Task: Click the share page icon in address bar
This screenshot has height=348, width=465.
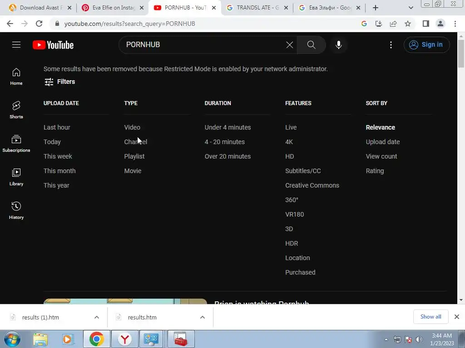Action: coord(393,24)
